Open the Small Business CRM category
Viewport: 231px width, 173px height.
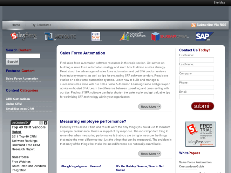[x=20, y=109]
